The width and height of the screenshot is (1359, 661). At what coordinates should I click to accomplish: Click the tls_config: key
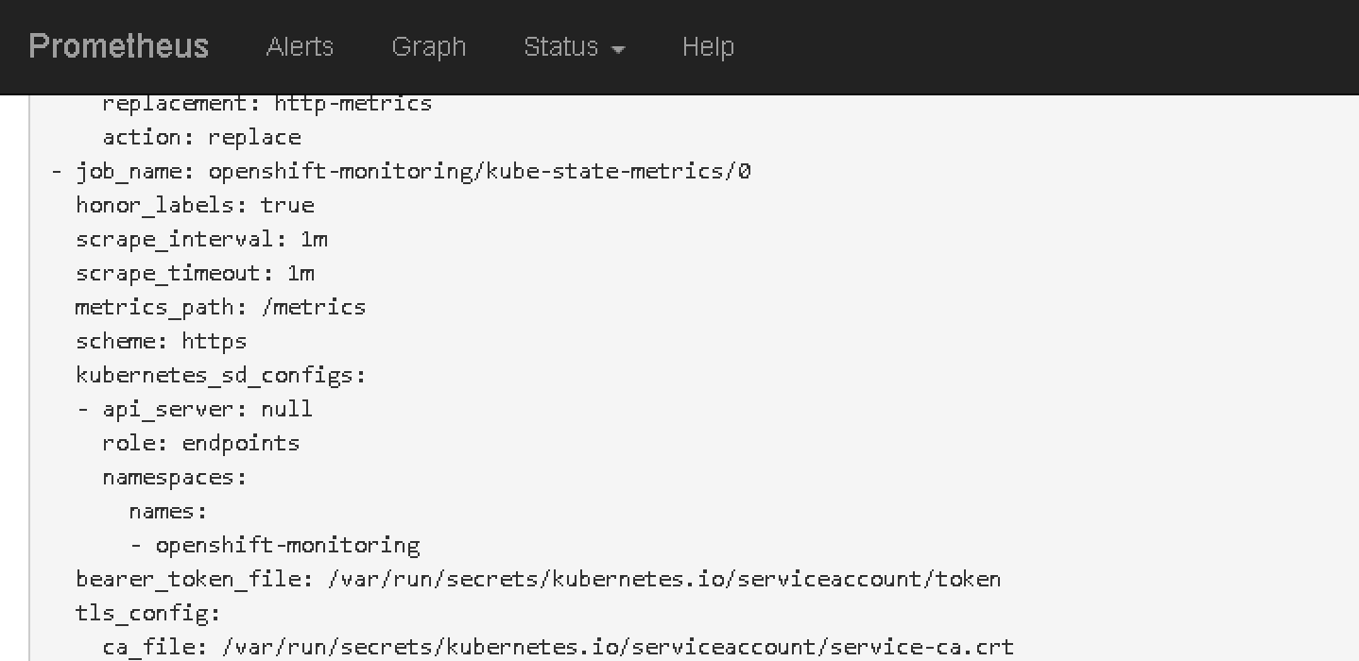coord(147,613)
